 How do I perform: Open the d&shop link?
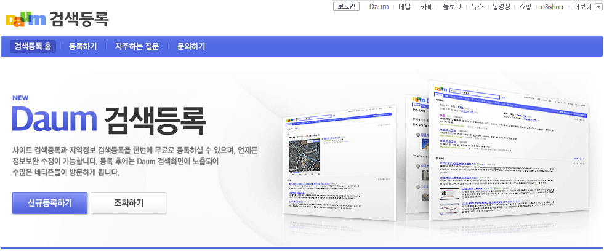(552, 7)
